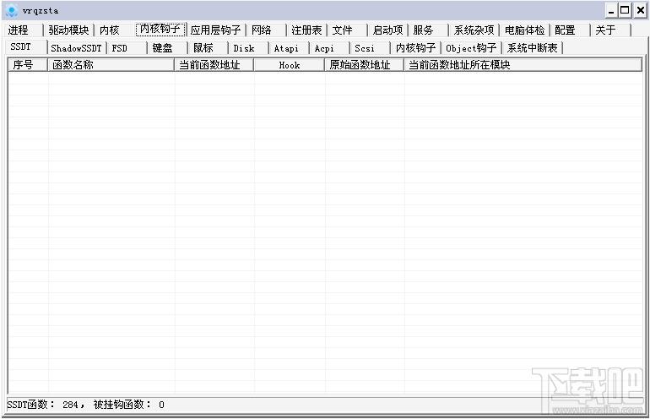This screenshot has height=419, width=650.
Task: Maximize the vrqzsta window
Action: [626, 10]
